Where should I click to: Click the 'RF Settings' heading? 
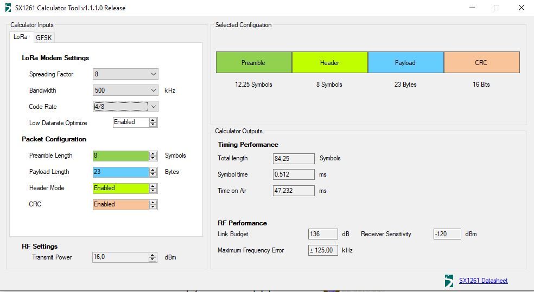pos(40,246)
